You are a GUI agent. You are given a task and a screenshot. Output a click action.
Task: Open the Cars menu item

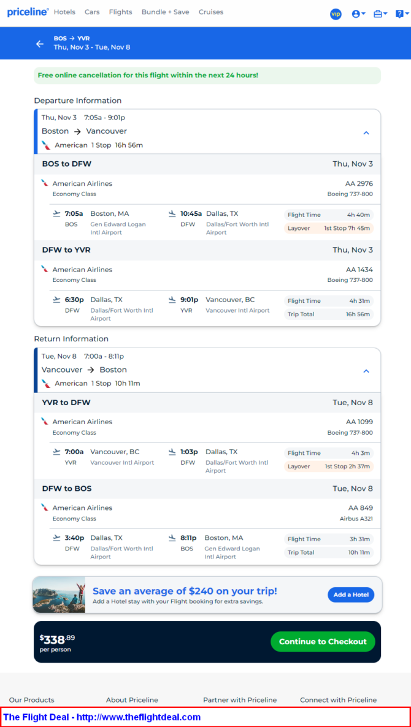[x=92, y=12]
